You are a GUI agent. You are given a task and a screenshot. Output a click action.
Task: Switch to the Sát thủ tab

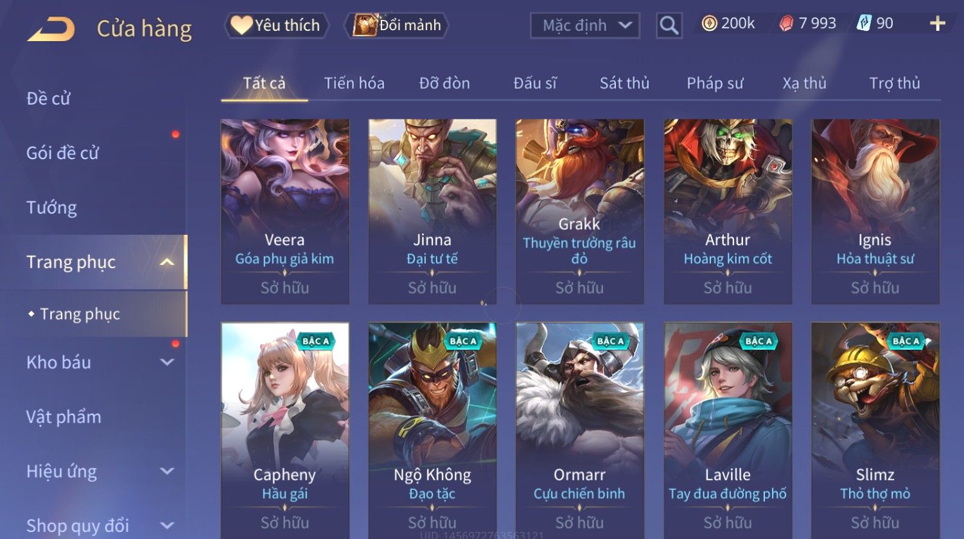pyautogui.click(x=624, y=83)
